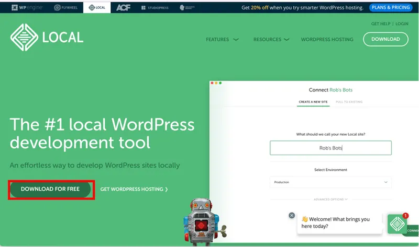The height and width of the screenshot is (247, 419).
Task: Select the Create A New Site tab
Action: click(313, 102)
